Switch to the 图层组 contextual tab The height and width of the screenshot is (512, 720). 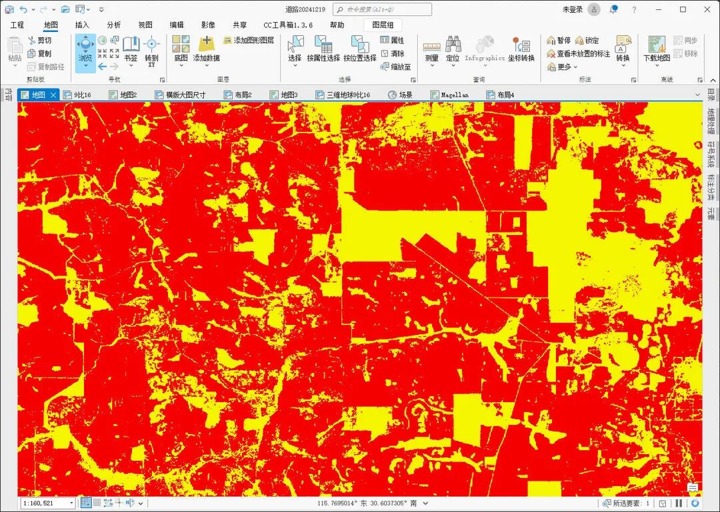click(383, 25)
